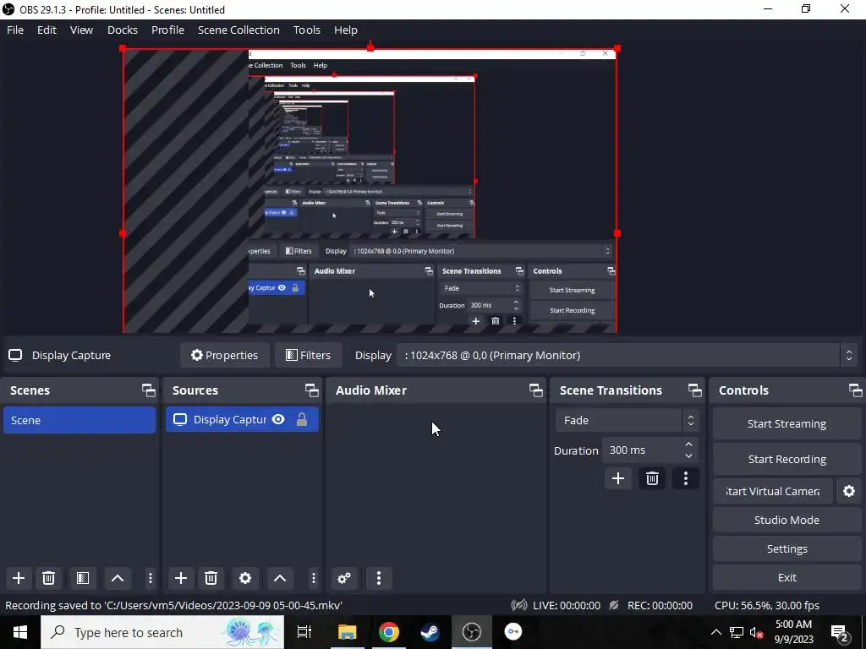Viewport: 866px width, 649px height.
Task: Select Display Capture source row
Action: (242, 419)
